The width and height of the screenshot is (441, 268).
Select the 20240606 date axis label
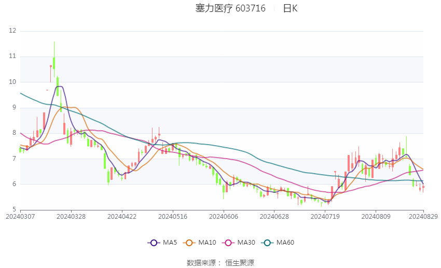coord(224,217)
